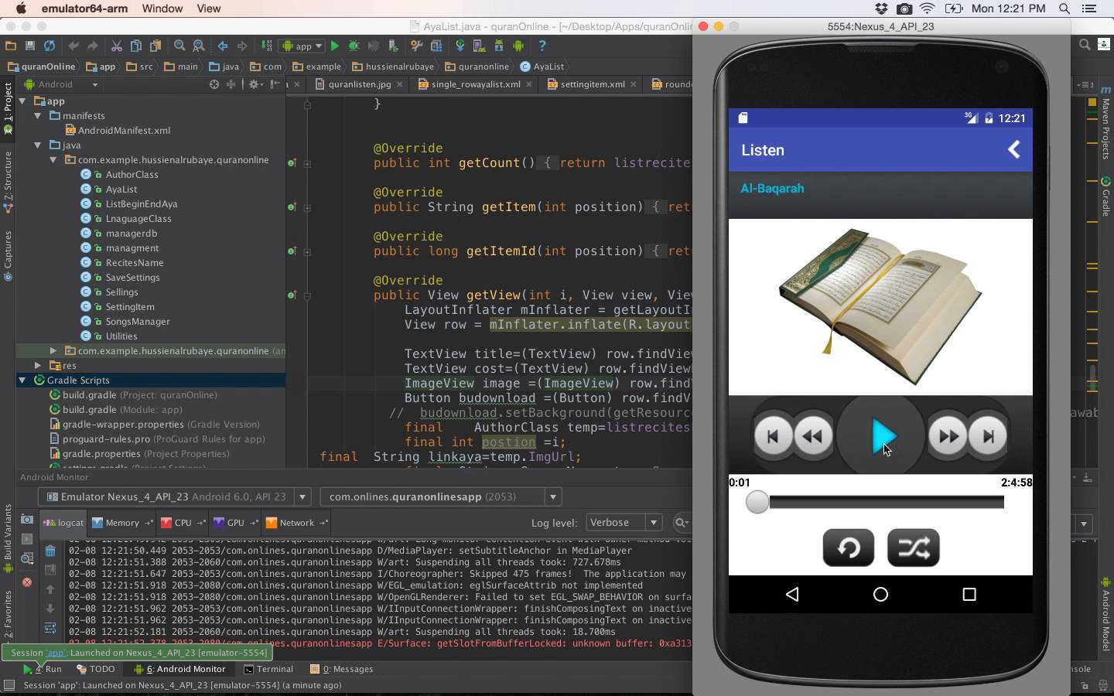This screenshot has height=696, width=1114.
Task: Click the Debug app bug icon
Action: tap(354, 46)
